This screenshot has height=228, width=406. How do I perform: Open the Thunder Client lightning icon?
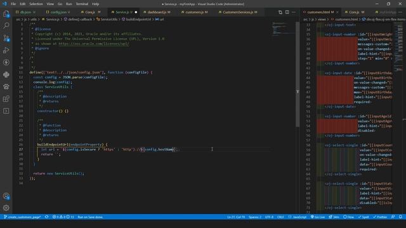click(6, 62)
